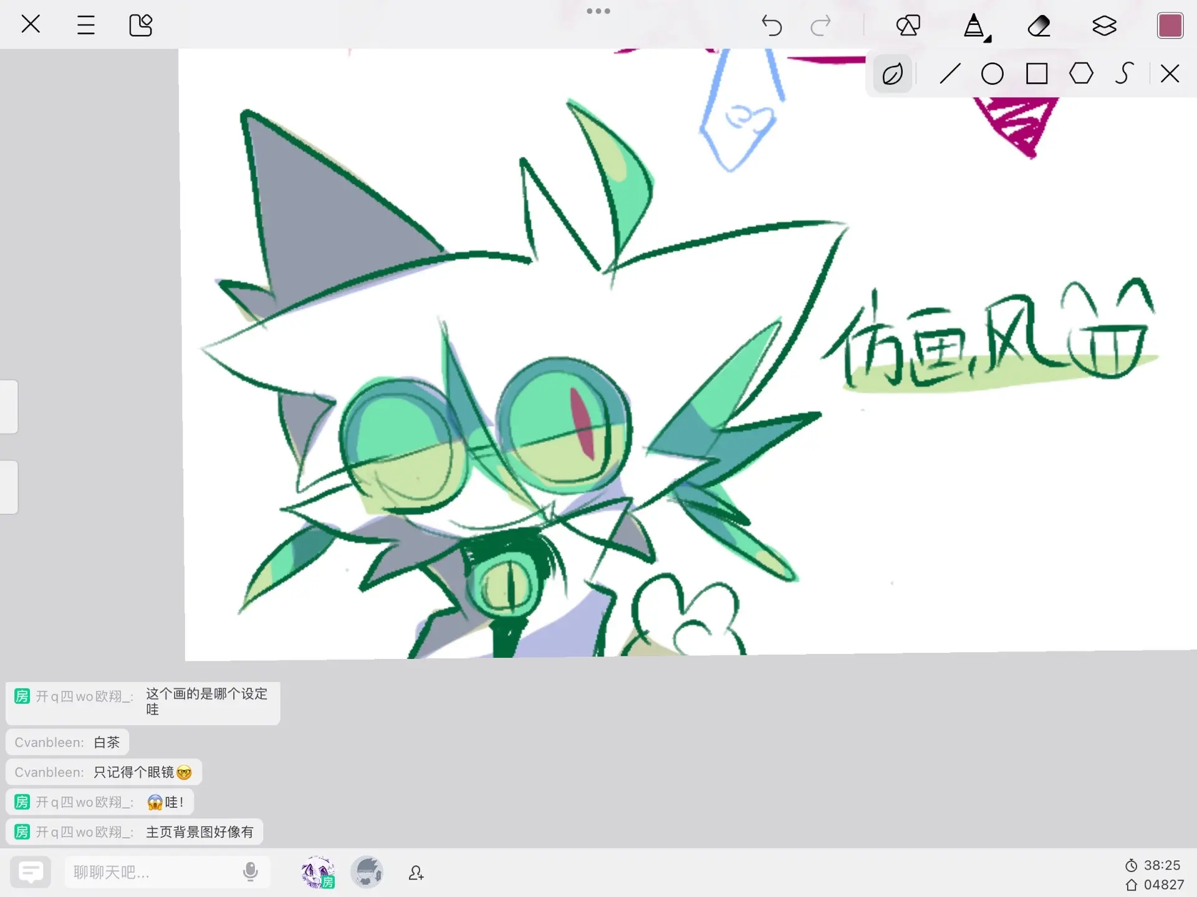Image resolution: width=1197 pixels, height=897 pixels.
Task: Expand the lower left side handle
Action: pyautogui.click(x=9, y=487)
